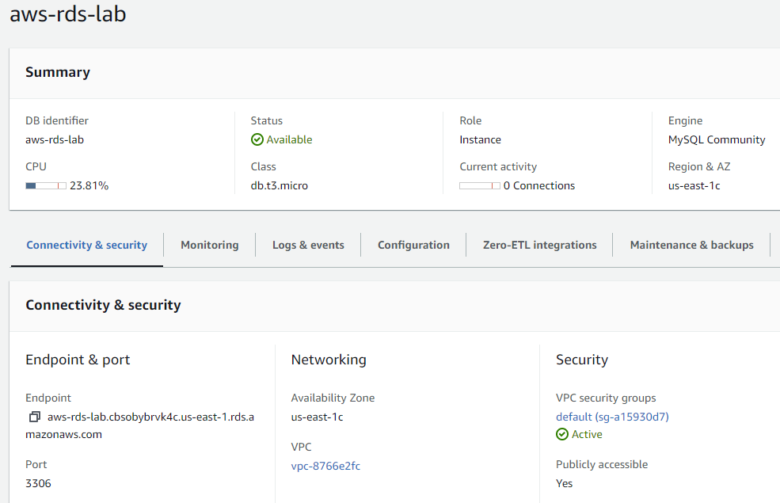The width and height of the screenshot is (780, 503).
Task: Click the Role value Instance
Action: pyautogui.click(x=480, y=139)
